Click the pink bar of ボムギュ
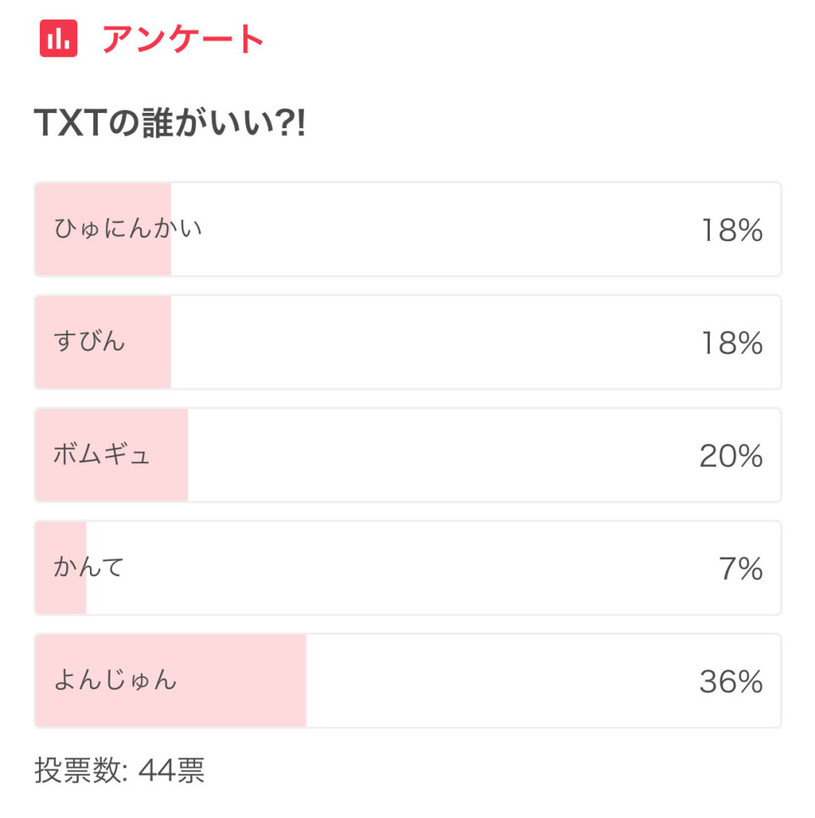815x818 pixels. [x=112, y=455]
